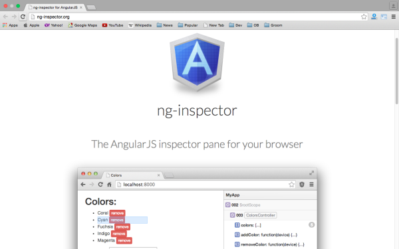The height and width of the screenshot is (249, 399).
Task: Open the Groom bookmarks folder
Action: pyautogui.click(x=273, y=25)
